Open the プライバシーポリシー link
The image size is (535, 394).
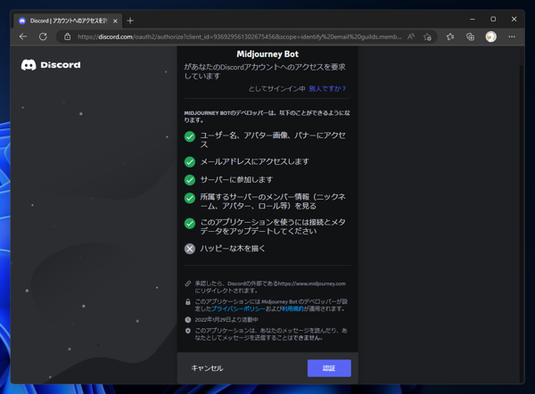click(238, 308)
